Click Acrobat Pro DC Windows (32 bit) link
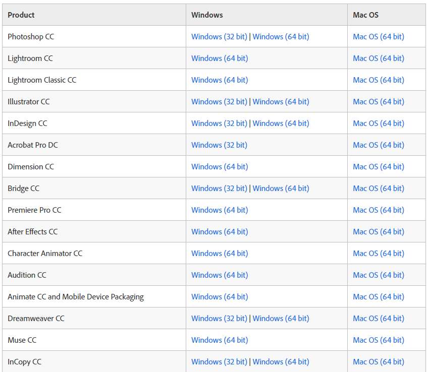Viewport: 427px width, 372px height. tap(219, 145)
